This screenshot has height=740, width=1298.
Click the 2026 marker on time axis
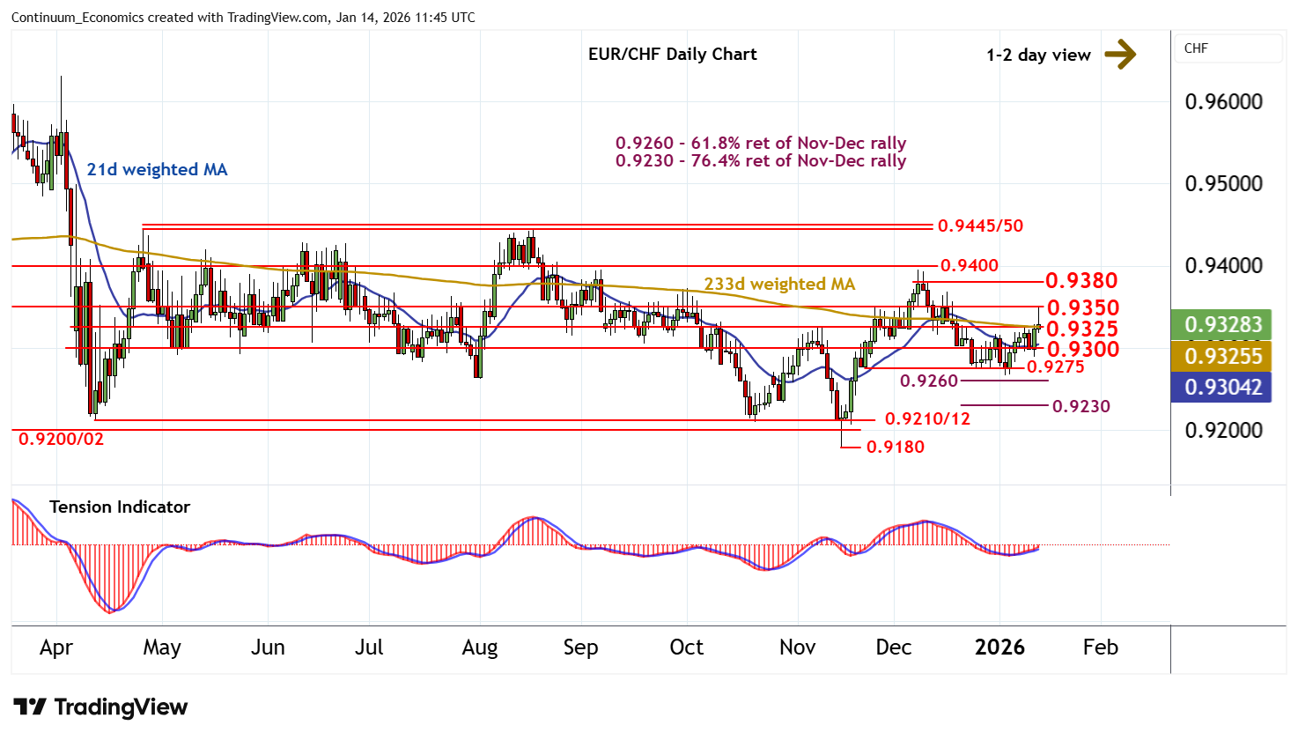[x=999, y=647]
